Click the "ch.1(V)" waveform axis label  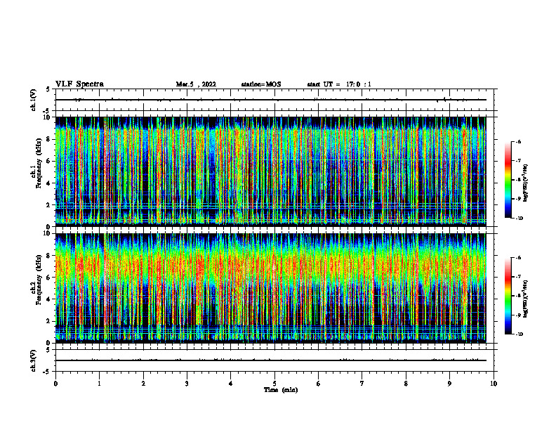tap(33, 100)
